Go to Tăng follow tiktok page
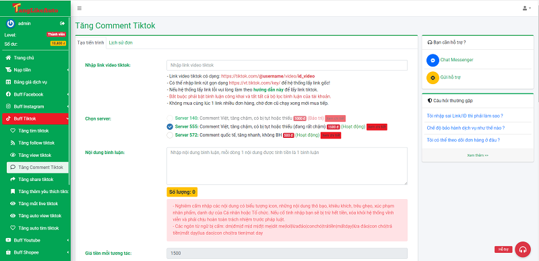Screen dimensions: 539x261 [x=38, y=143]
